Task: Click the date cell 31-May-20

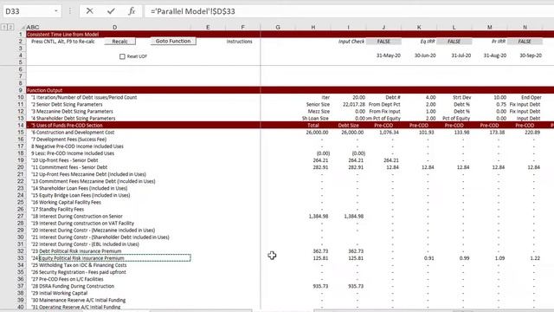Action: (x=389, y=55)
